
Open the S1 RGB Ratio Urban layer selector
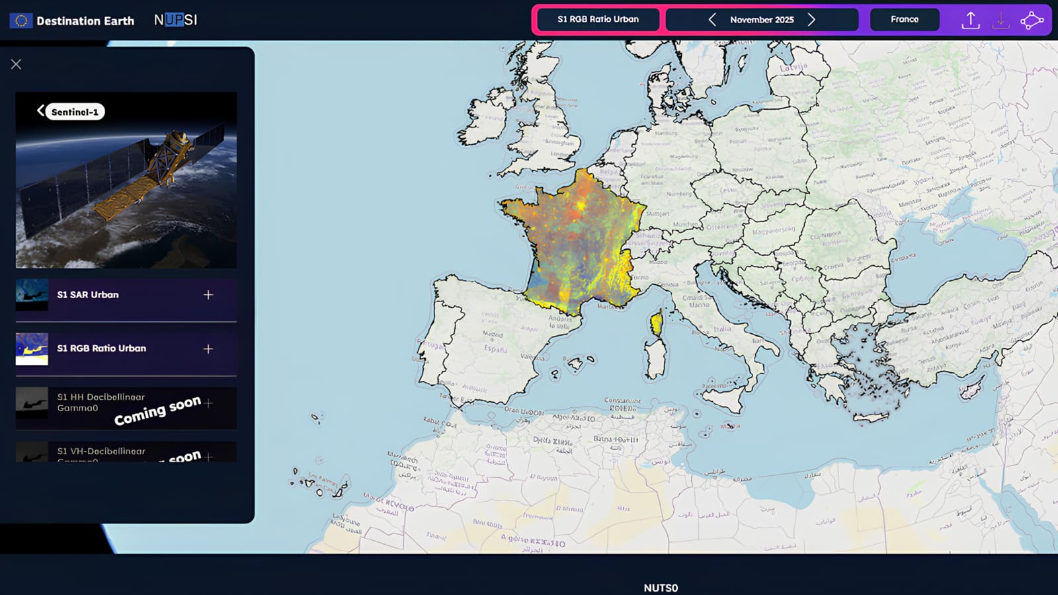pos(598,19)
